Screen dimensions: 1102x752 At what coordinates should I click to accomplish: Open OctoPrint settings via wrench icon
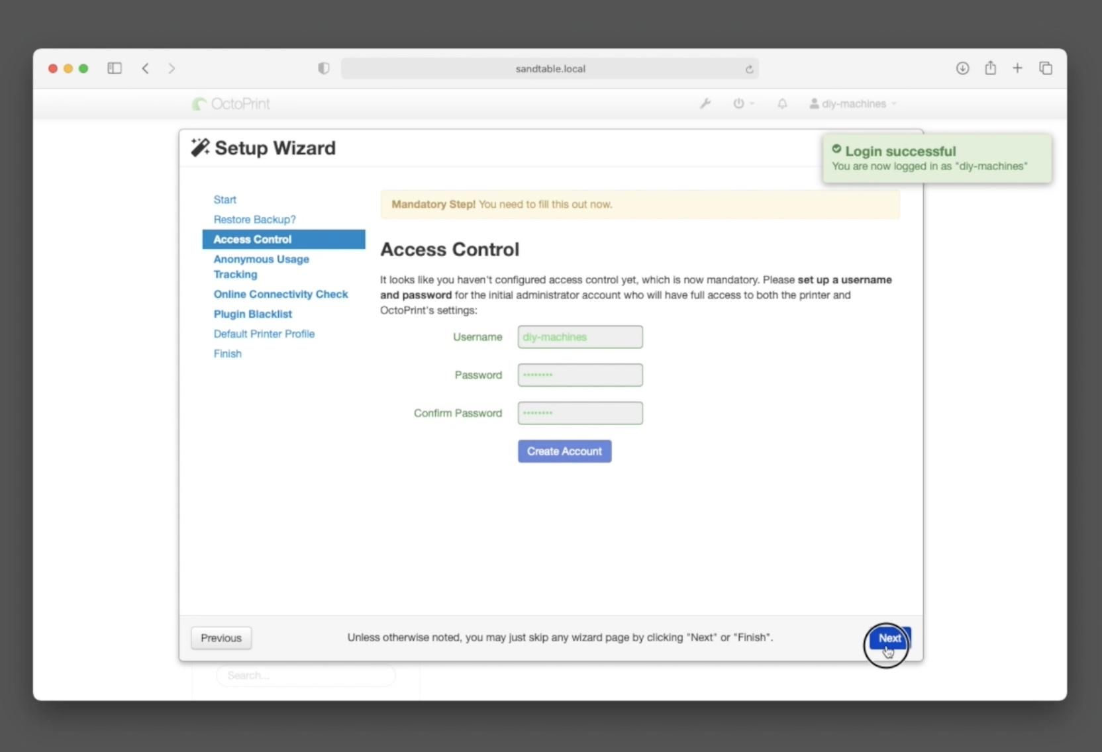(705, 104)
